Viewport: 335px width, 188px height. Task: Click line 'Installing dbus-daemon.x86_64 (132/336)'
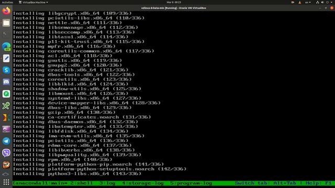75,122
